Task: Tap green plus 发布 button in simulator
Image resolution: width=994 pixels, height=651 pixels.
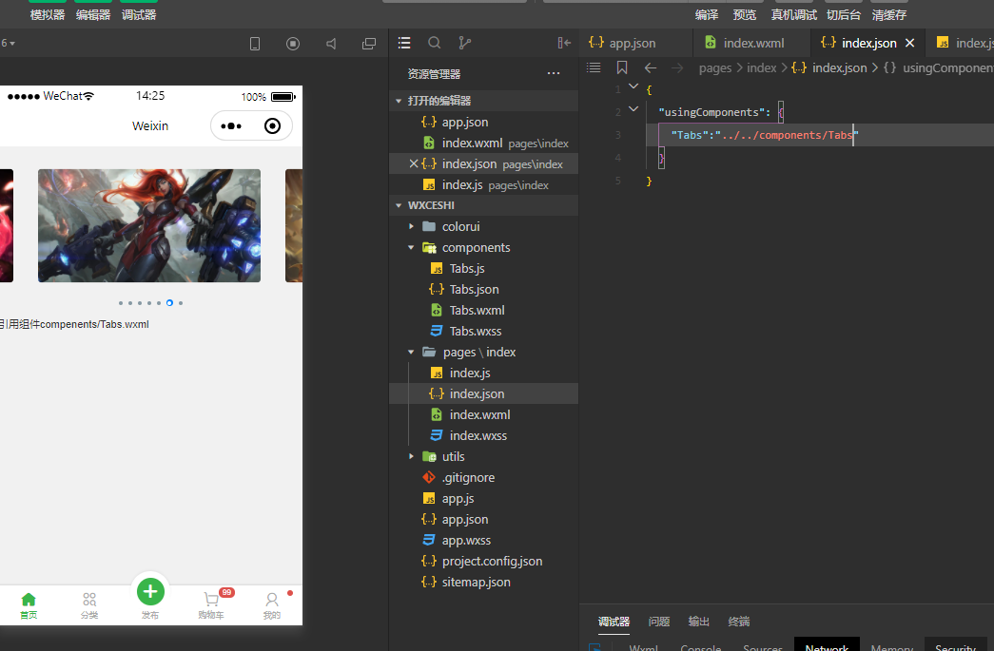Action: tap(150, 592)
